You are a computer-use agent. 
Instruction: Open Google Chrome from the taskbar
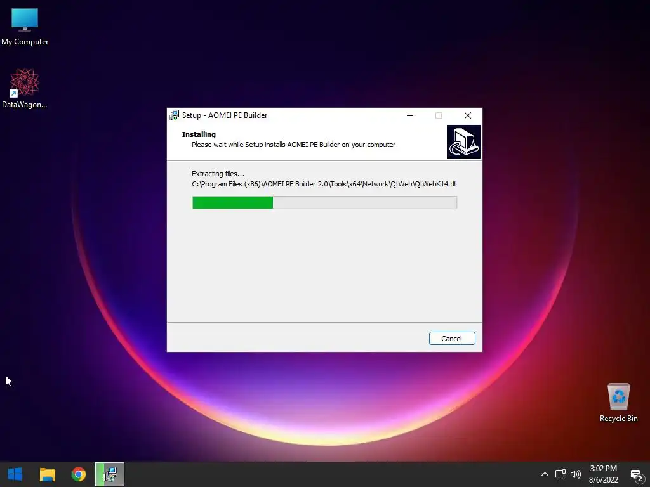pos(78,474)
